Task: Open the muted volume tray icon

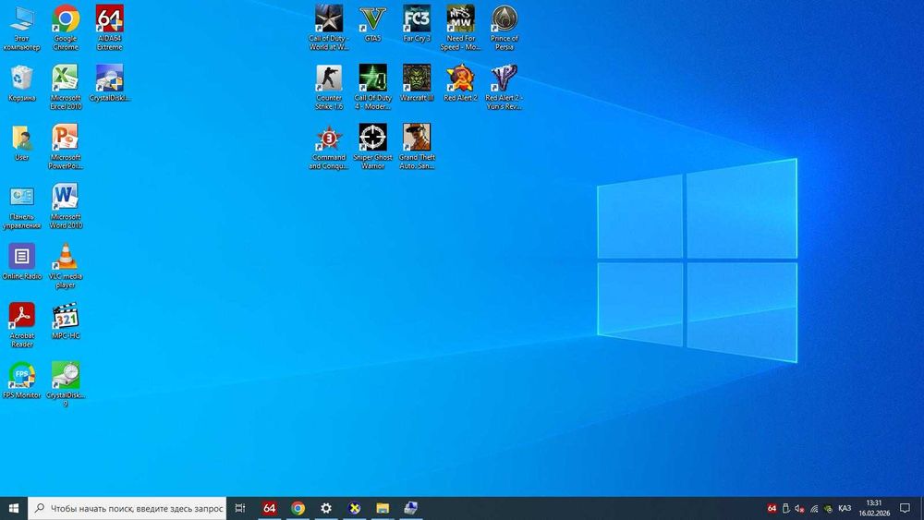Action: [799, 508]
